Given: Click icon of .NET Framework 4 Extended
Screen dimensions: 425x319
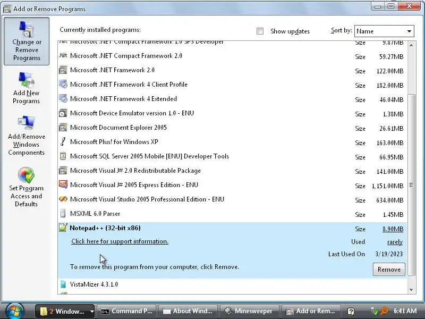Looking at the screenshot, I should coord(63,99).
